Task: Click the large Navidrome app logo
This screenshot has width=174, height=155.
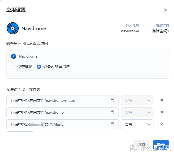Action: click(13, 28)
